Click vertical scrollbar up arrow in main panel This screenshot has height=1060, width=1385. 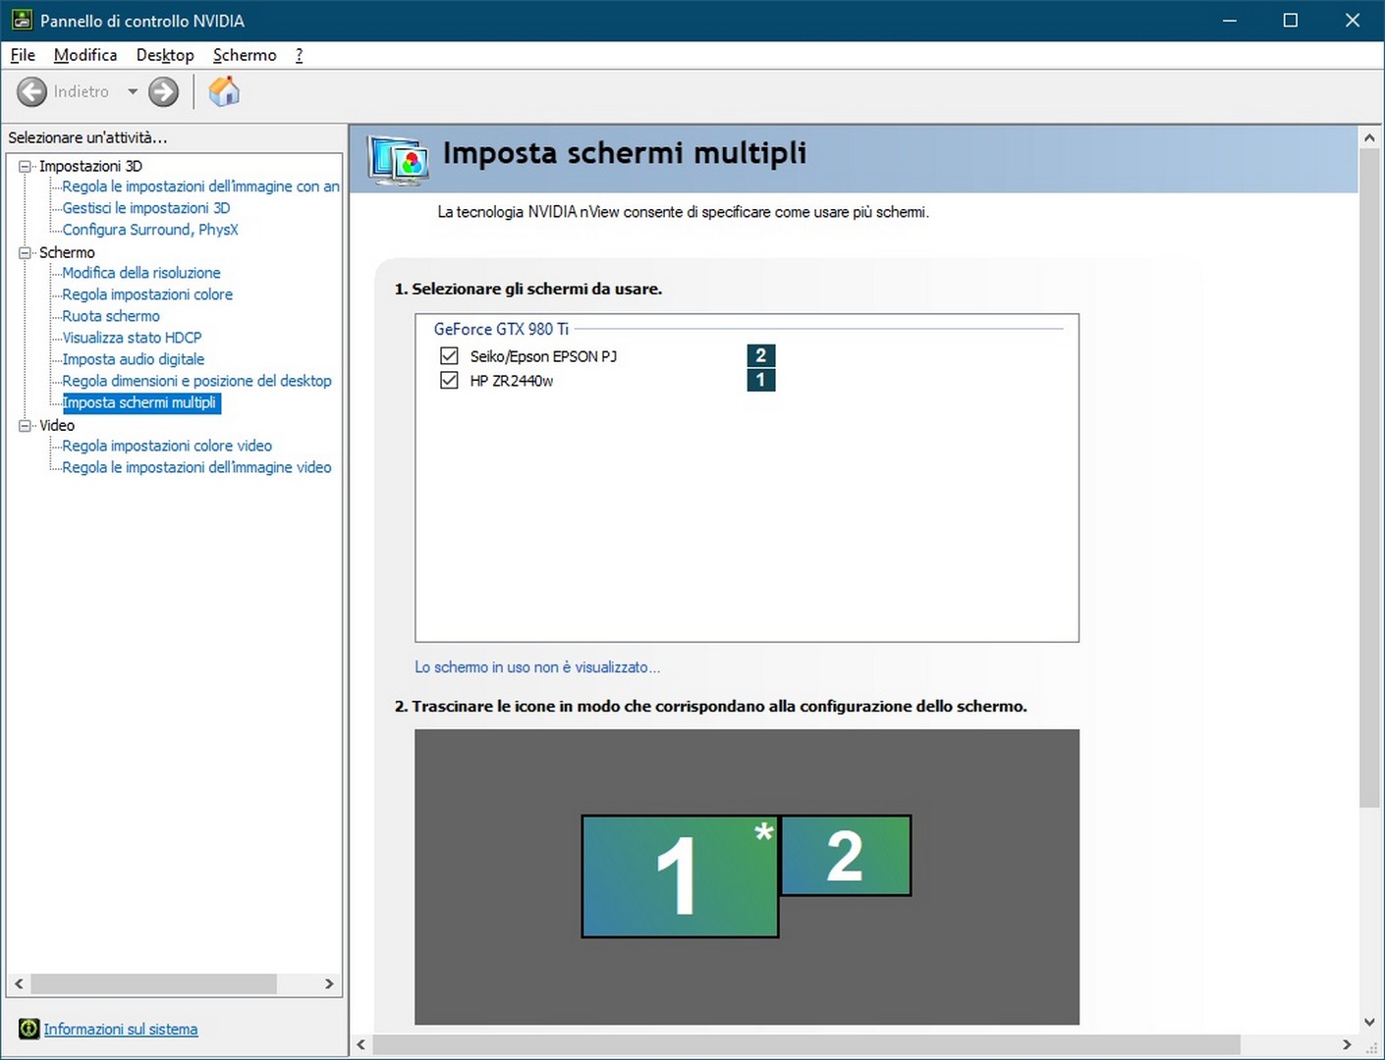pyautogui.click(x=1369, y=138)
